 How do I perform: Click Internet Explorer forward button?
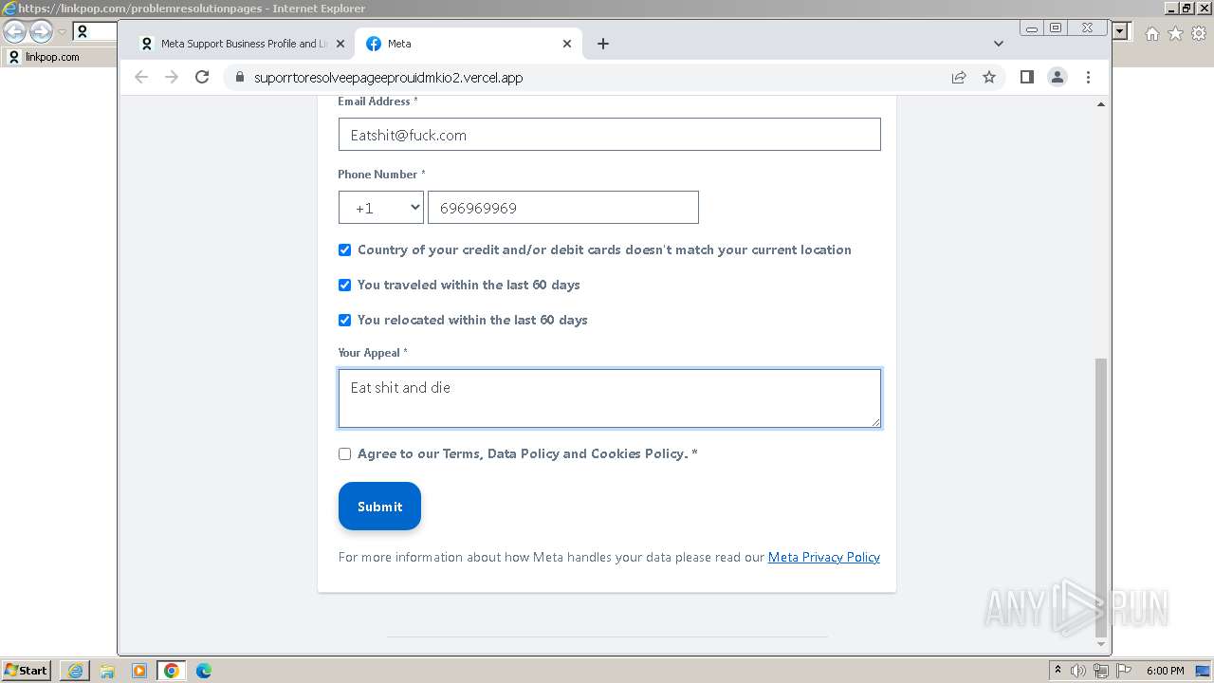pos(41,32)
